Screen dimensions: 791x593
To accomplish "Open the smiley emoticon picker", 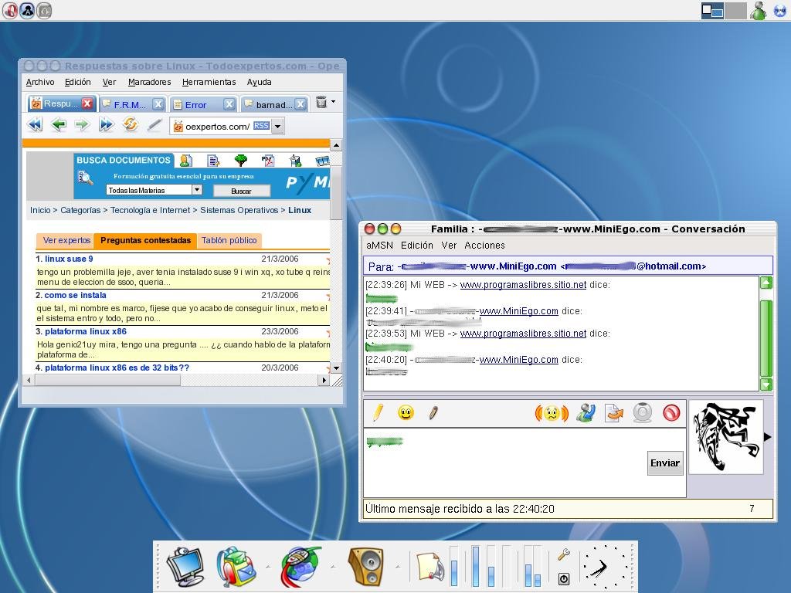I will point(406,412).
